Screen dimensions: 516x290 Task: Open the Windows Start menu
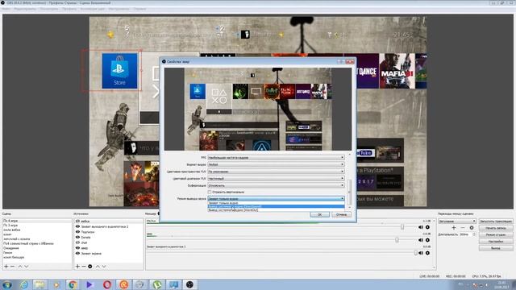[x=7, y=284]
